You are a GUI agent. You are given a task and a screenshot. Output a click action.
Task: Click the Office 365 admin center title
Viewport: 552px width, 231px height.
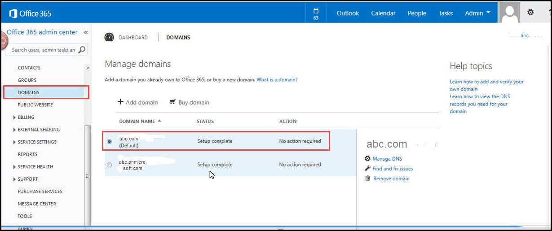(42, 32)
